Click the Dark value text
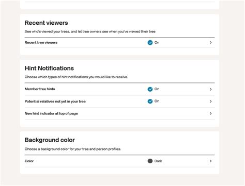245x186 pixels. point(158,161)
